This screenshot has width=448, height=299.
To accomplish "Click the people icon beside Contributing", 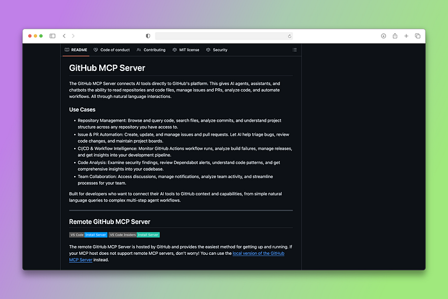I will pos(139,50).
